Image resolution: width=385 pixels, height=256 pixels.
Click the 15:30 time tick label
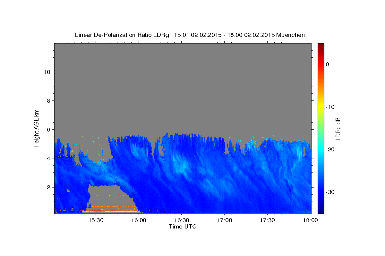coord(96,220)
